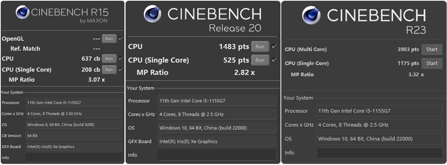Start the R23 CPU Single Core test
Image resolution: width=447 pixels, height=165 pixels.
432,63
